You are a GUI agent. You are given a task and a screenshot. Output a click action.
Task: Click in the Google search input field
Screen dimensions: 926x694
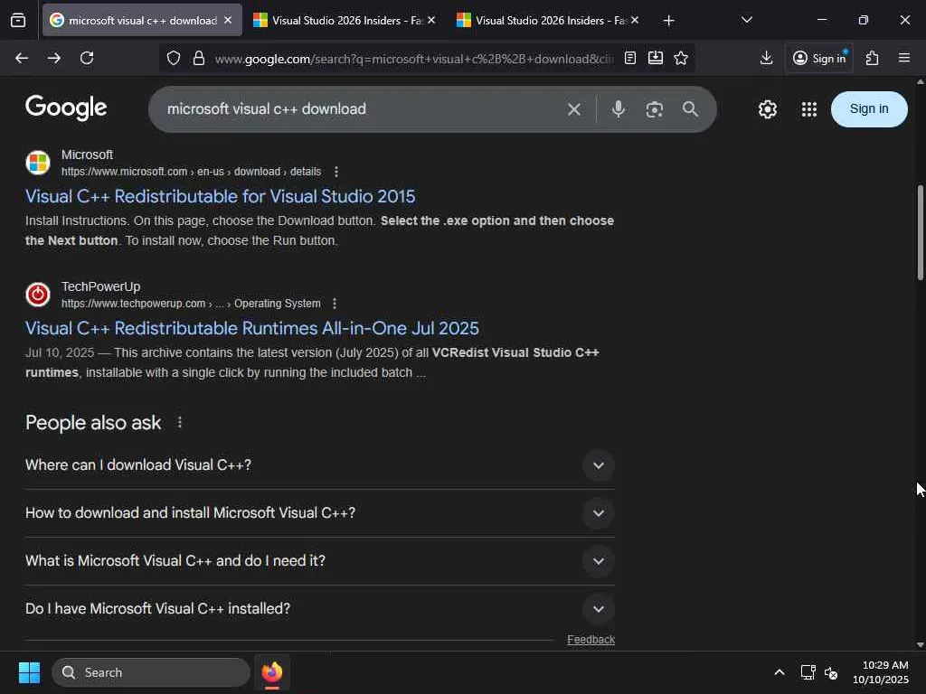tap(360, 109)
